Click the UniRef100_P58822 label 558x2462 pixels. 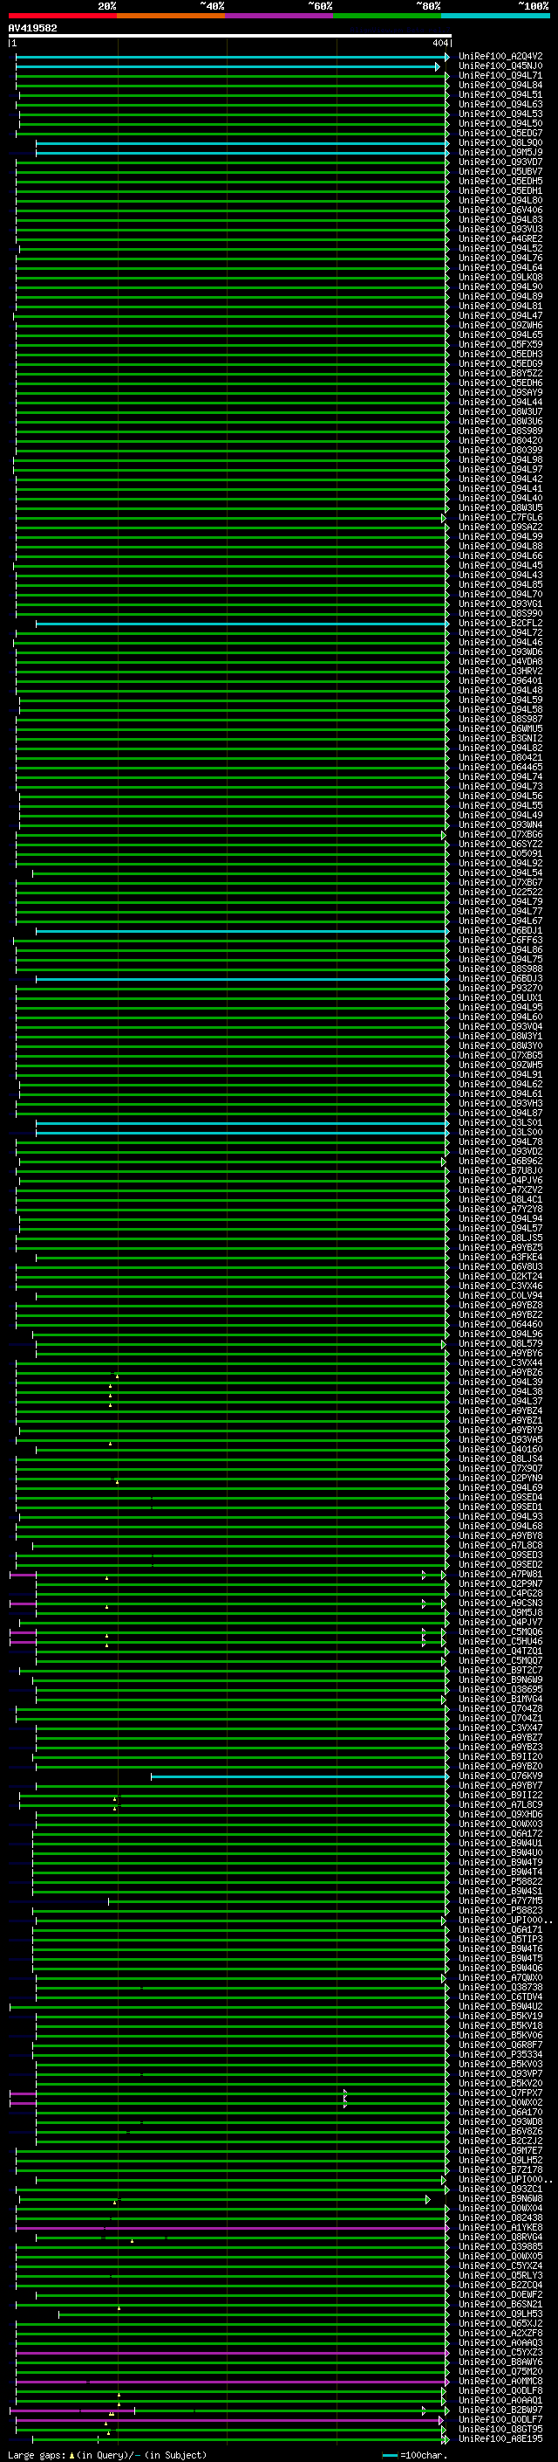click(500, 1882)
